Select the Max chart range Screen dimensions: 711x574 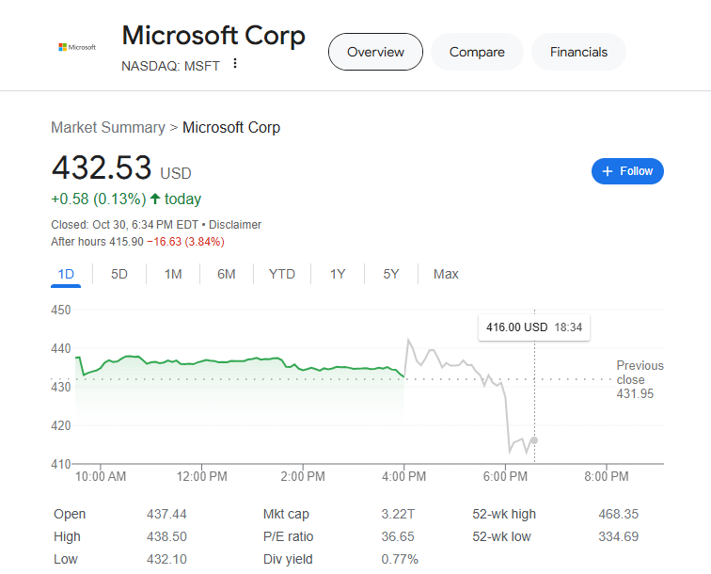(x=446, y=274)
